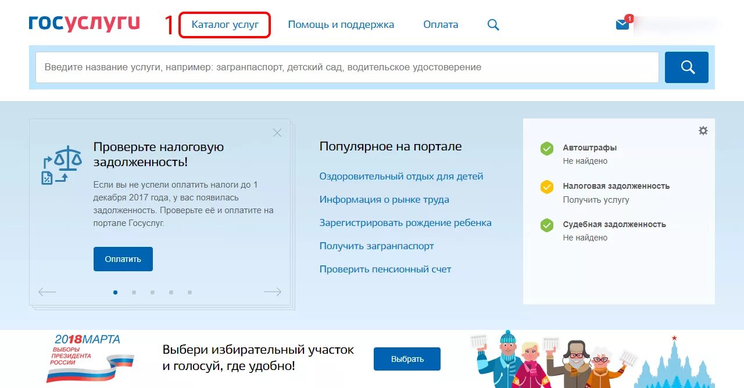The width and height of the screenshot is (744, 388).
Task: Open Получить загранпаспорт link
Action: pyautogui.click(x=377, y=246)
